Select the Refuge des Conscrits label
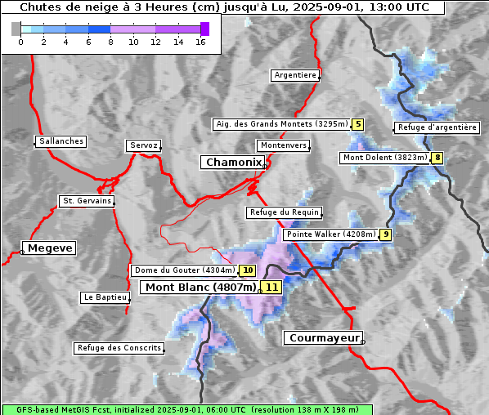489x415 pixels. point(119,348)
